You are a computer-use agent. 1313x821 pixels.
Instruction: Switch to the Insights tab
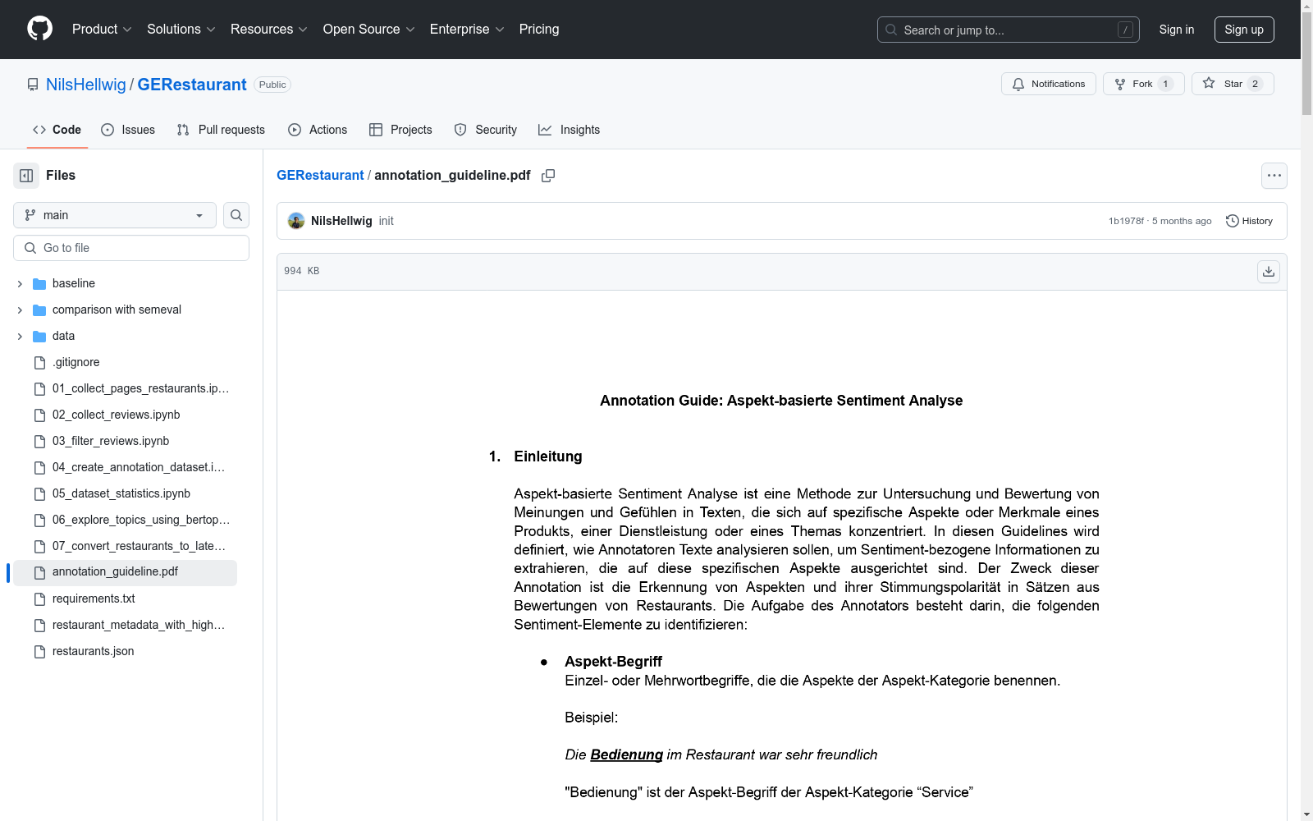point(570,130)
